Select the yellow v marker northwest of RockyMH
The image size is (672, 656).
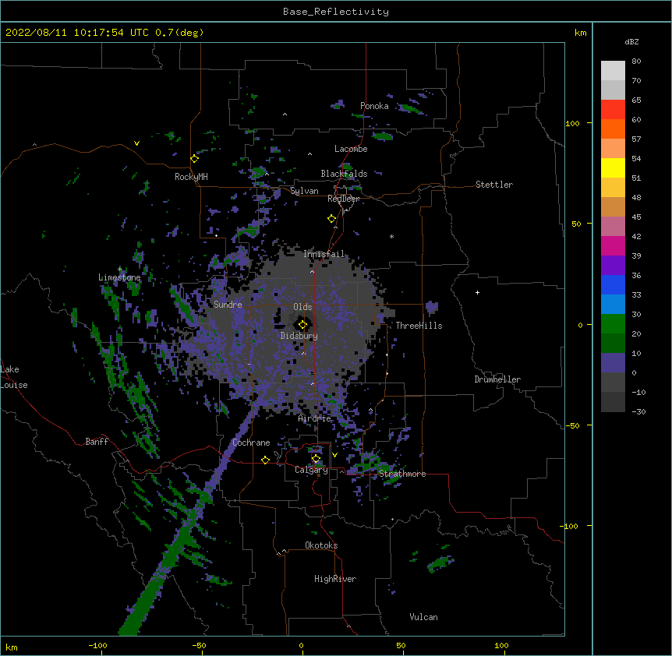136,143
